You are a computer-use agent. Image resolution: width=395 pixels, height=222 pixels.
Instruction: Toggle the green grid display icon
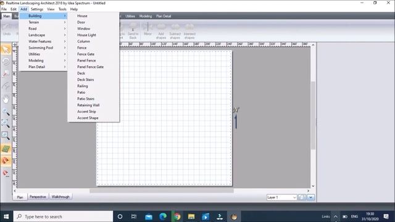(6, 149)
